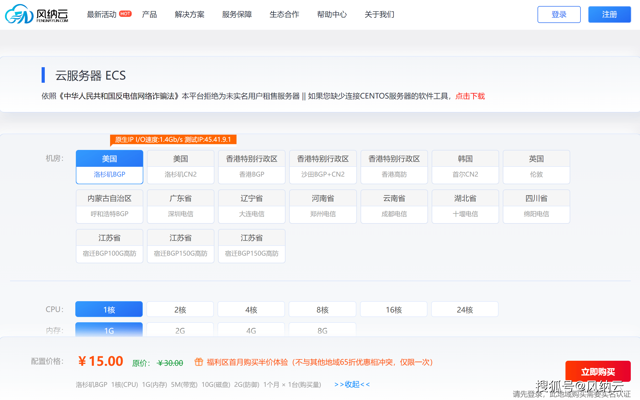640x400 pixels.
Task: Click the gift icon next to 福利区
Action: click(199, 362)
